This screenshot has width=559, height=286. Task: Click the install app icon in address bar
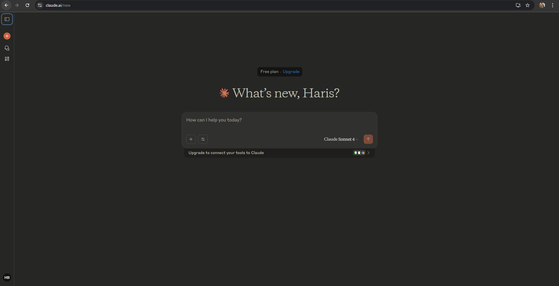coord(518,5)
